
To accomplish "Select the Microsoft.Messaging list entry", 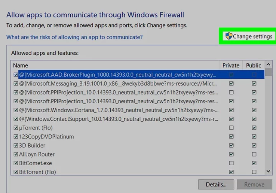I will pyautogui.click(x=118, y=84).
